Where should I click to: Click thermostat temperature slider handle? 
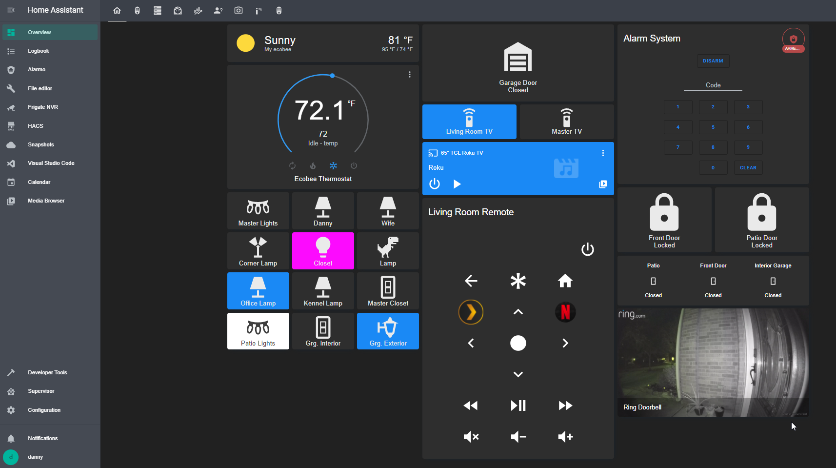point(332,76)
